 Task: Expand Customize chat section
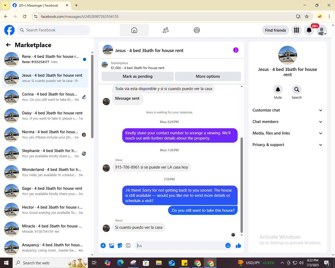(x=287, y=110)
